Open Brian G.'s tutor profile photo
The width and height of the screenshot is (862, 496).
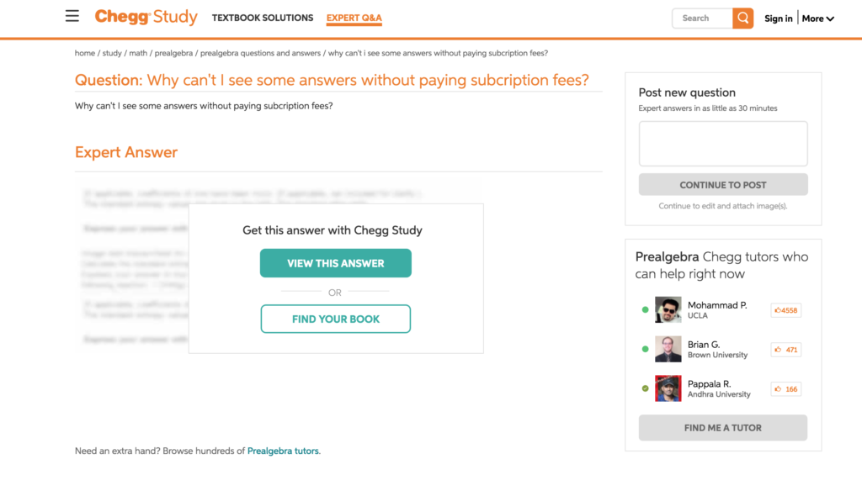coord(668,350)
